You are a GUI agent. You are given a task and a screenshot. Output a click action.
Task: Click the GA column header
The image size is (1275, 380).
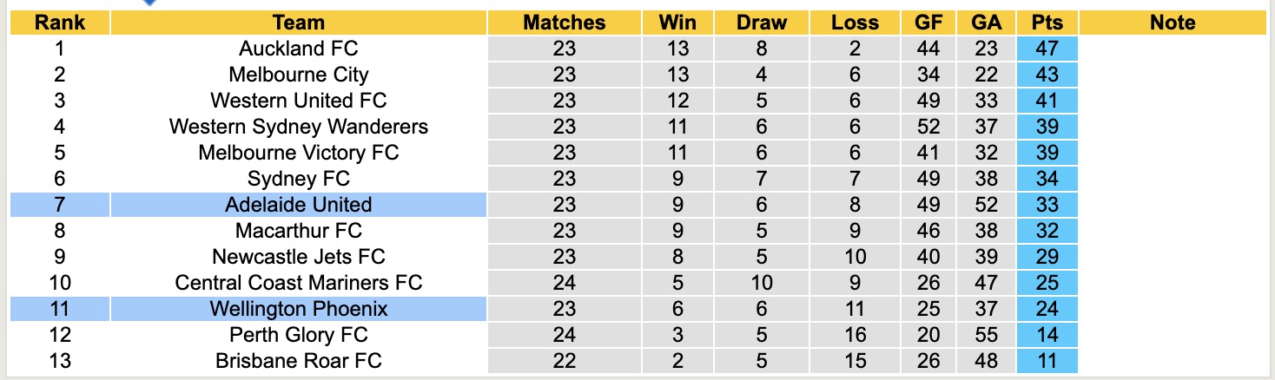point(986,23)
